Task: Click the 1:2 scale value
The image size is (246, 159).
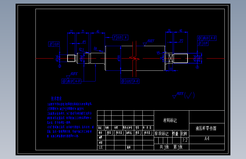Action: pyautogui.click(x=185, y=140)
